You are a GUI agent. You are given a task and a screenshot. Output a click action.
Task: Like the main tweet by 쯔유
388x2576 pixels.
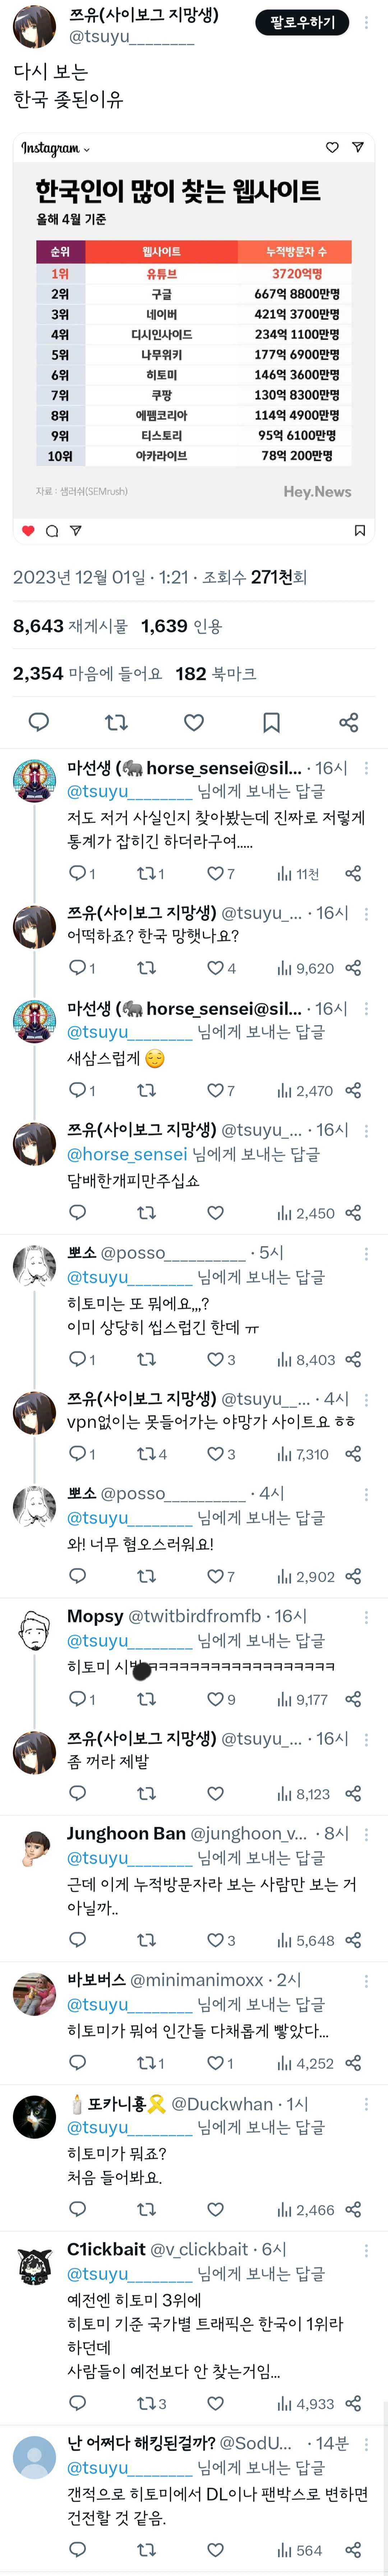194,722
